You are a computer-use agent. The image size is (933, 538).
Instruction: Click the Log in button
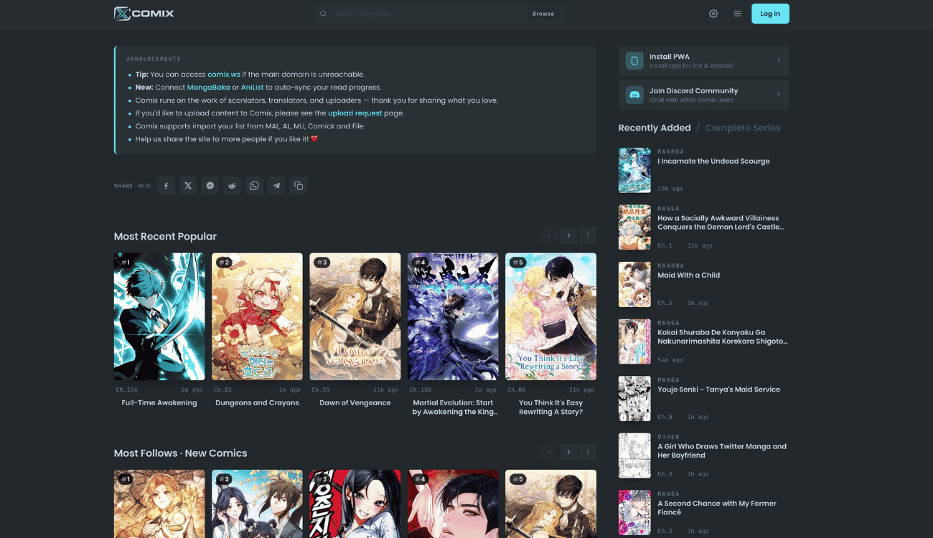click(770, 14)
